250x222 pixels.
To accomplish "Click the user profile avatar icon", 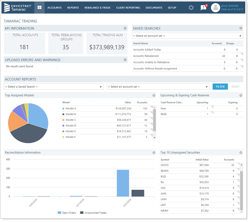I will [x=215, y=8].
